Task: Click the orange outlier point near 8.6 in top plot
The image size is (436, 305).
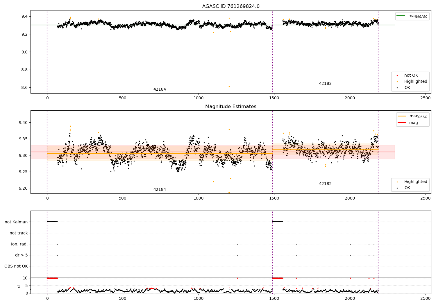Action: pos(229,86)
